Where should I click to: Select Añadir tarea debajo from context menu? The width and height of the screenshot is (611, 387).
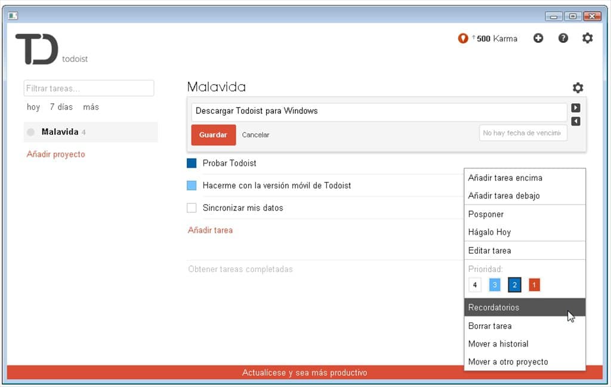[524, 196]
